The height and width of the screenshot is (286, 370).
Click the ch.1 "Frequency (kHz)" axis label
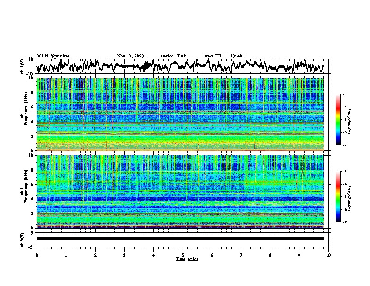coord(26,108)
